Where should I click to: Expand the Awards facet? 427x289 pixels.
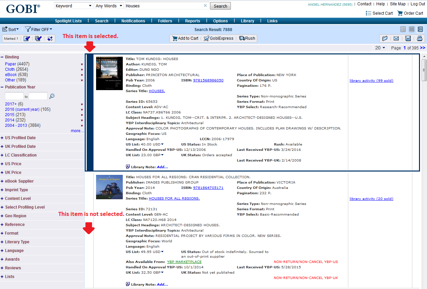[x=2, y=259]
